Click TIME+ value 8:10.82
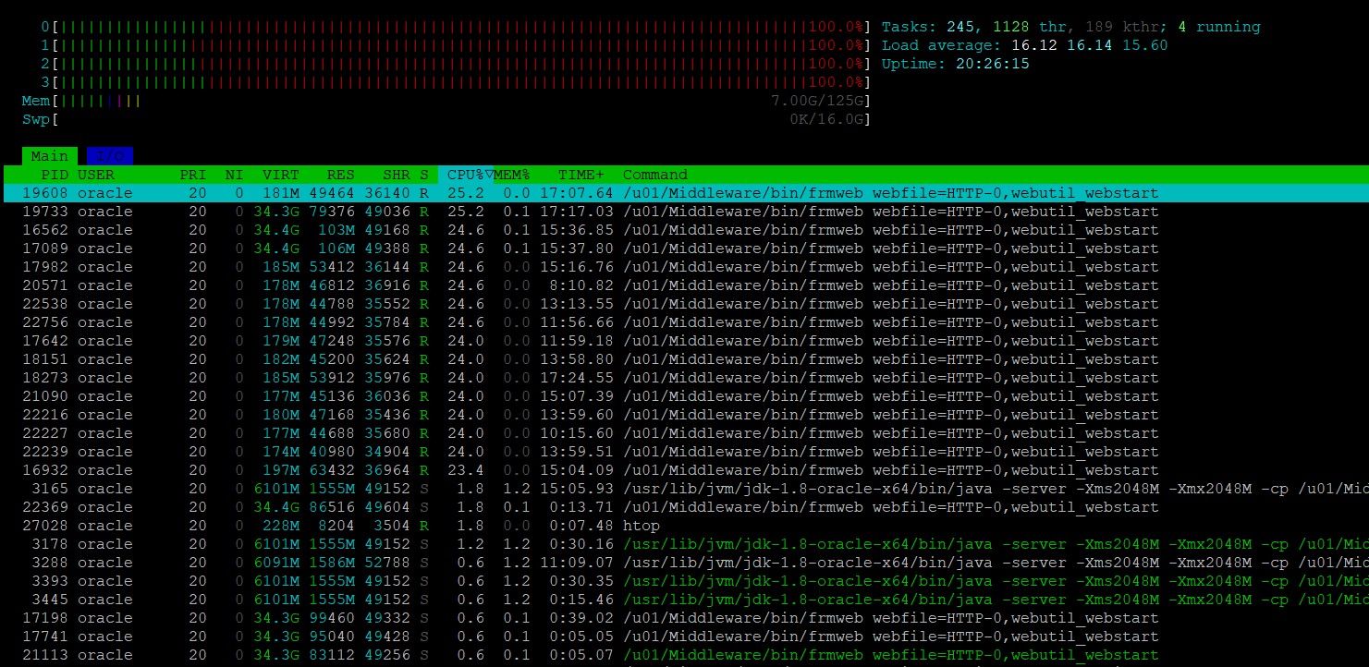The width and height of the screenshot is (1369, 667). (581, 285)
